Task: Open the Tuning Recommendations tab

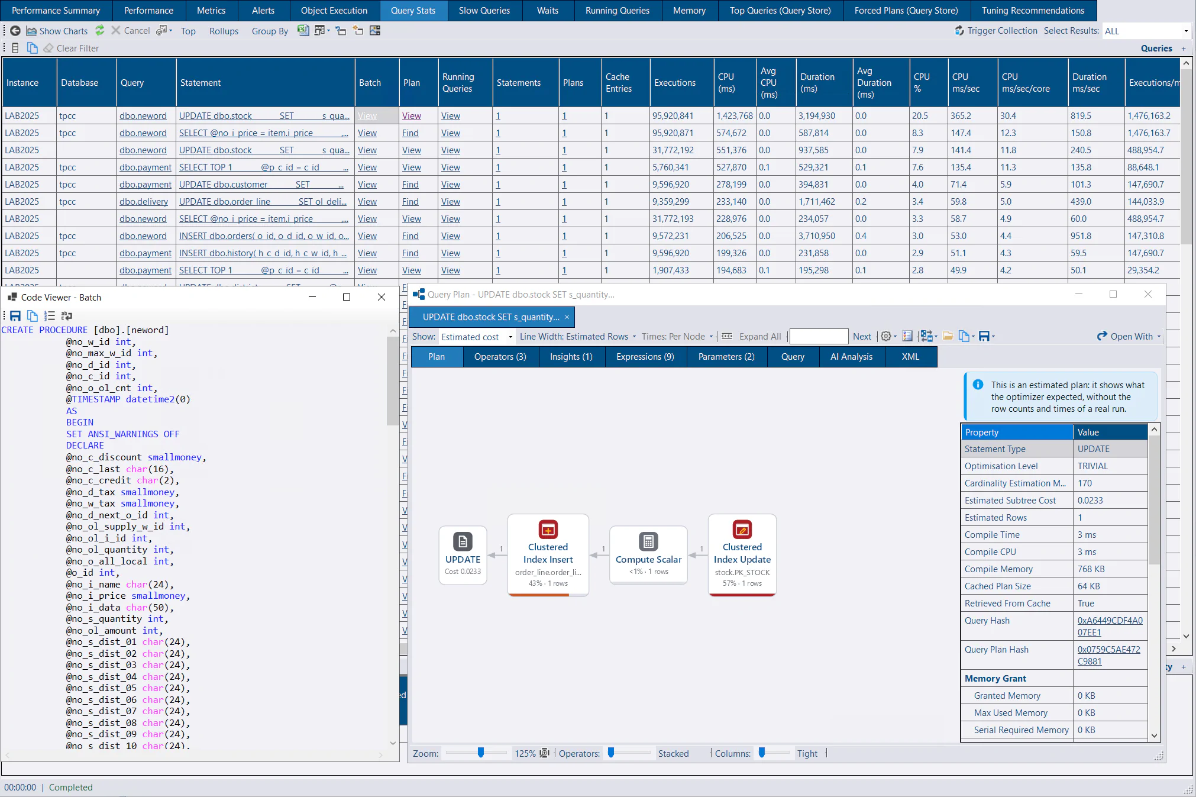Action: pos(1033,11)
